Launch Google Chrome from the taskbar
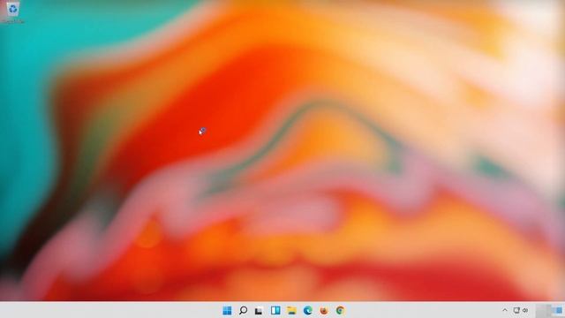This screenshot has height=318, width=565. (340, 310)
